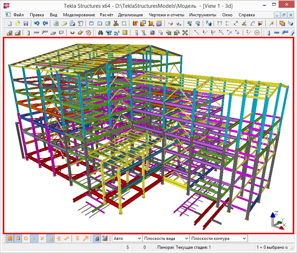Select the steel polybeam tool
The image size is (297, 253).
45,33
